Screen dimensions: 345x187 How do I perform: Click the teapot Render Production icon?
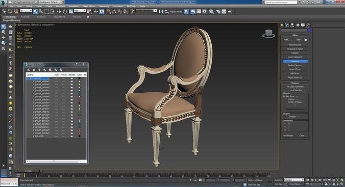point(230,11)
